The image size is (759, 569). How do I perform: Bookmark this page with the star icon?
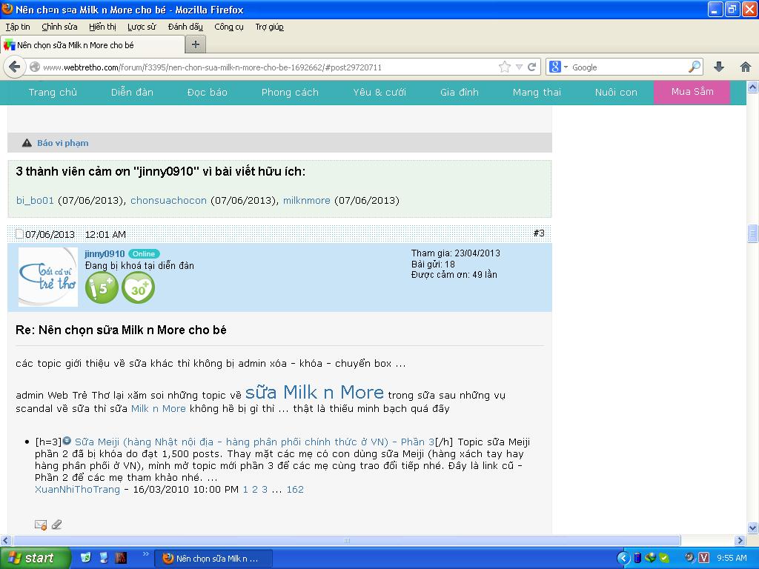coord(504,67)
